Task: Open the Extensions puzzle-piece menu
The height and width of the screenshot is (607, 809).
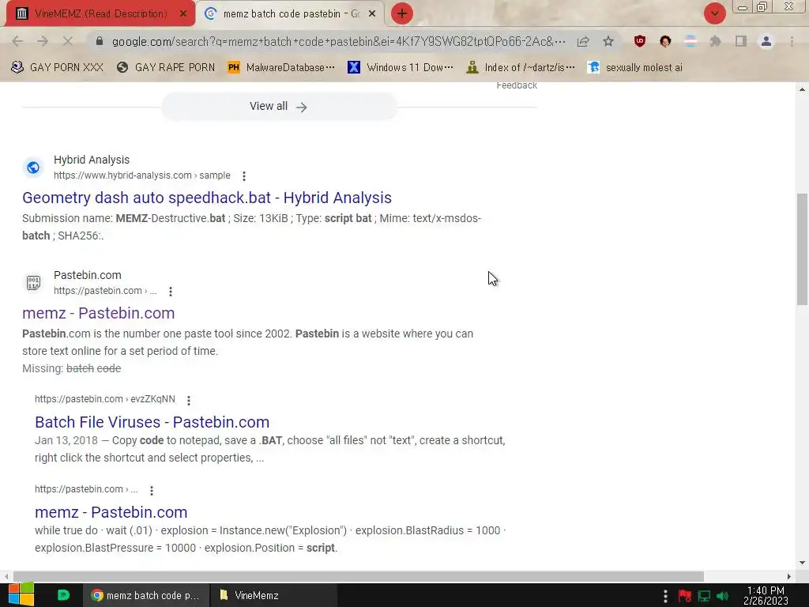Action: point(715,41)
